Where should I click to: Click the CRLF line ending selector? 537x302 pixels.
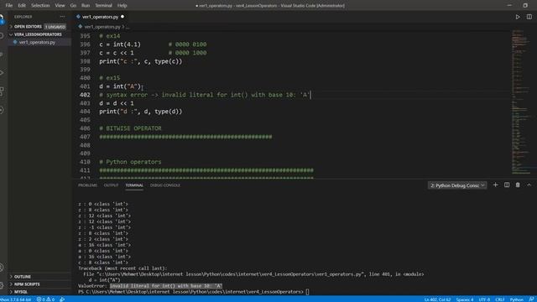(x=500, y=299)
